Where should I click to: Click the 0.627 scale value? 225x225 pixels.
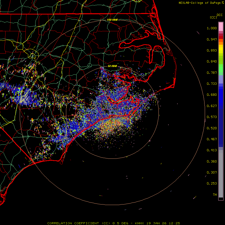click(x=212, y=106)
